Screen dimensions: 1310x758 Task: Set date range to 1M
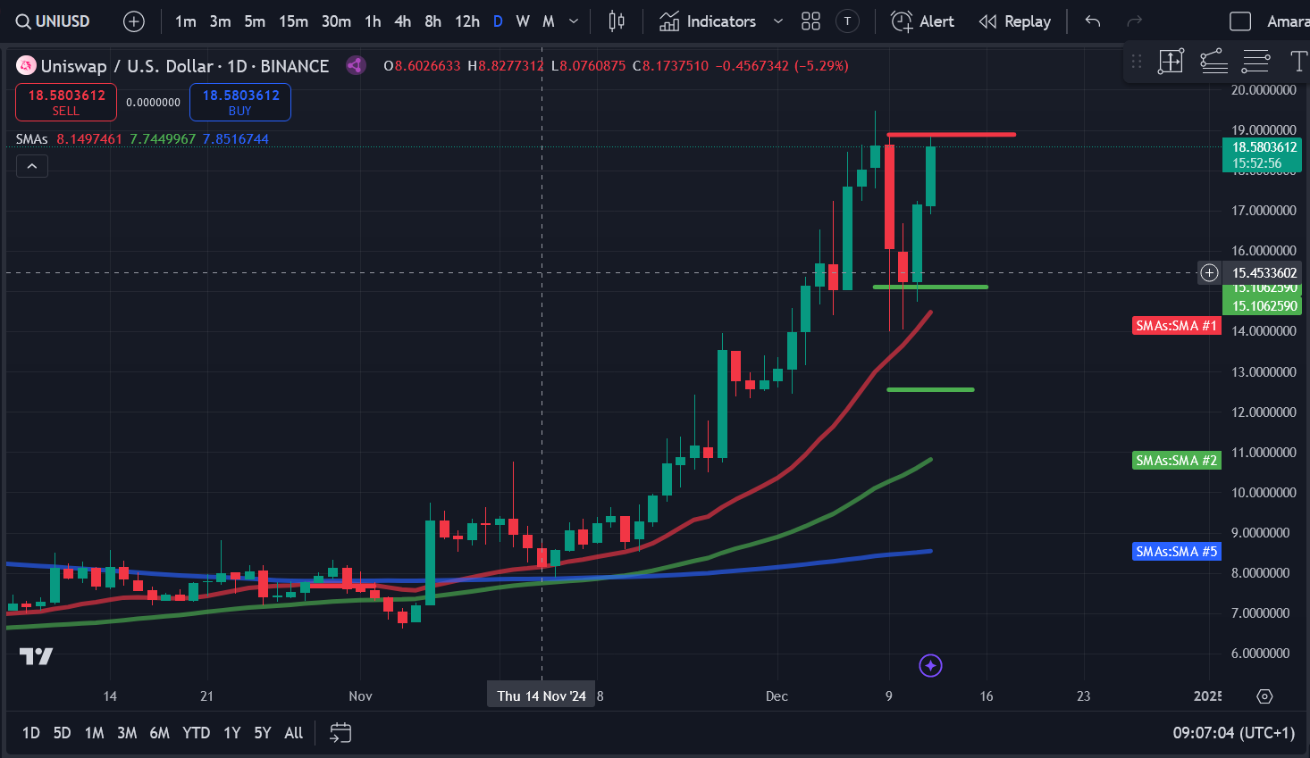pos(94,733)
